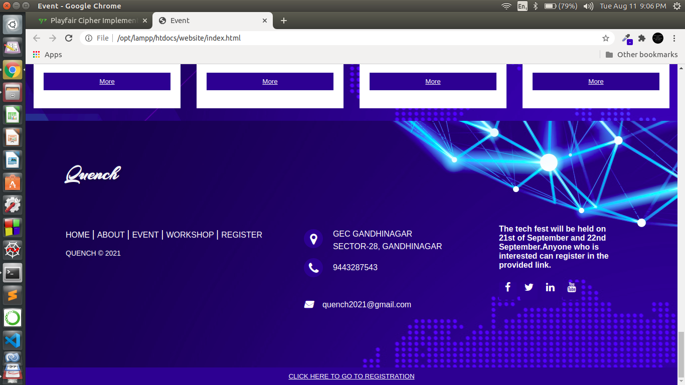Open the Chrome three-dot menu
Viewport: 685px width, 385px height.
[674, 38]
